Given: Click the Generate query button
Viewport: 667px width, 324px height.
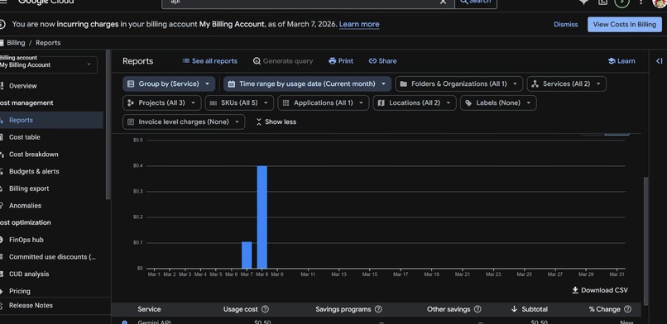Looking at the screenshot, I should pyautogui.click(x=283, y=61).
